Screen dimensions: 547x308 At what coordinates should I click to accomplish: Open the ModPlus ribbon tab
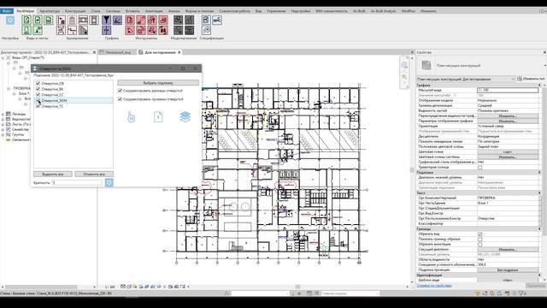(409, 11)
